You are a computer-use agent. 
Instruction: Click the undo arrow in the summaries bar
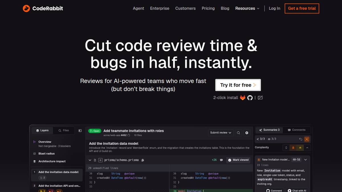tap(300, 139)
